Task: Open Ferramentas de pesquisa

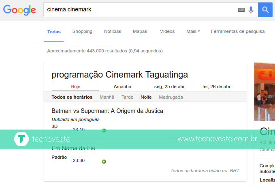Action: click(x=238, y=31)
